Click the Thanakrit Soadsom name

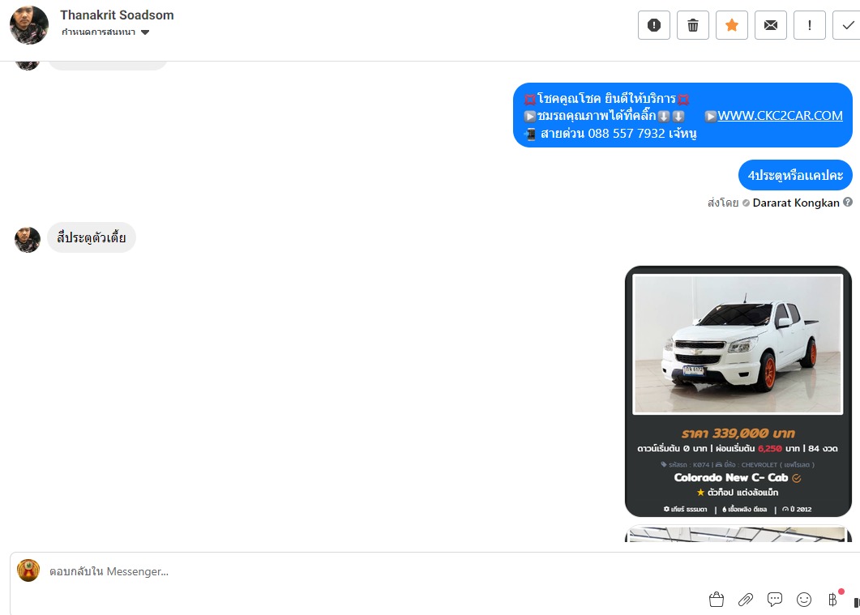pos(117,15)
